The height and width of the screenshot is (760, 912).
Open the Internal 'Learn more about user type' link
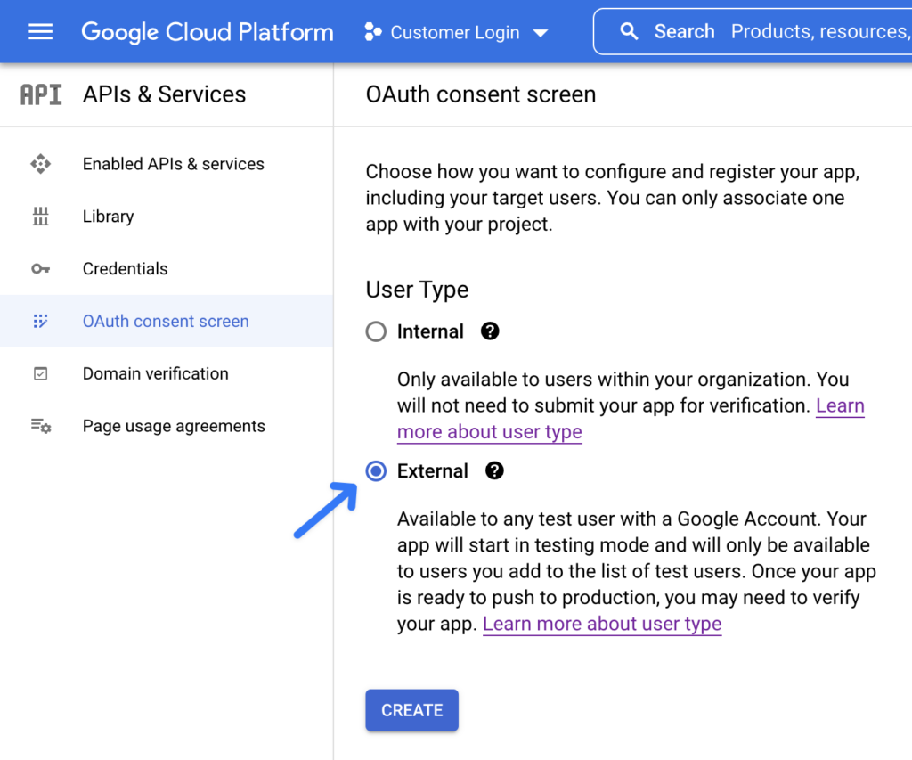[x=489, y=431]
